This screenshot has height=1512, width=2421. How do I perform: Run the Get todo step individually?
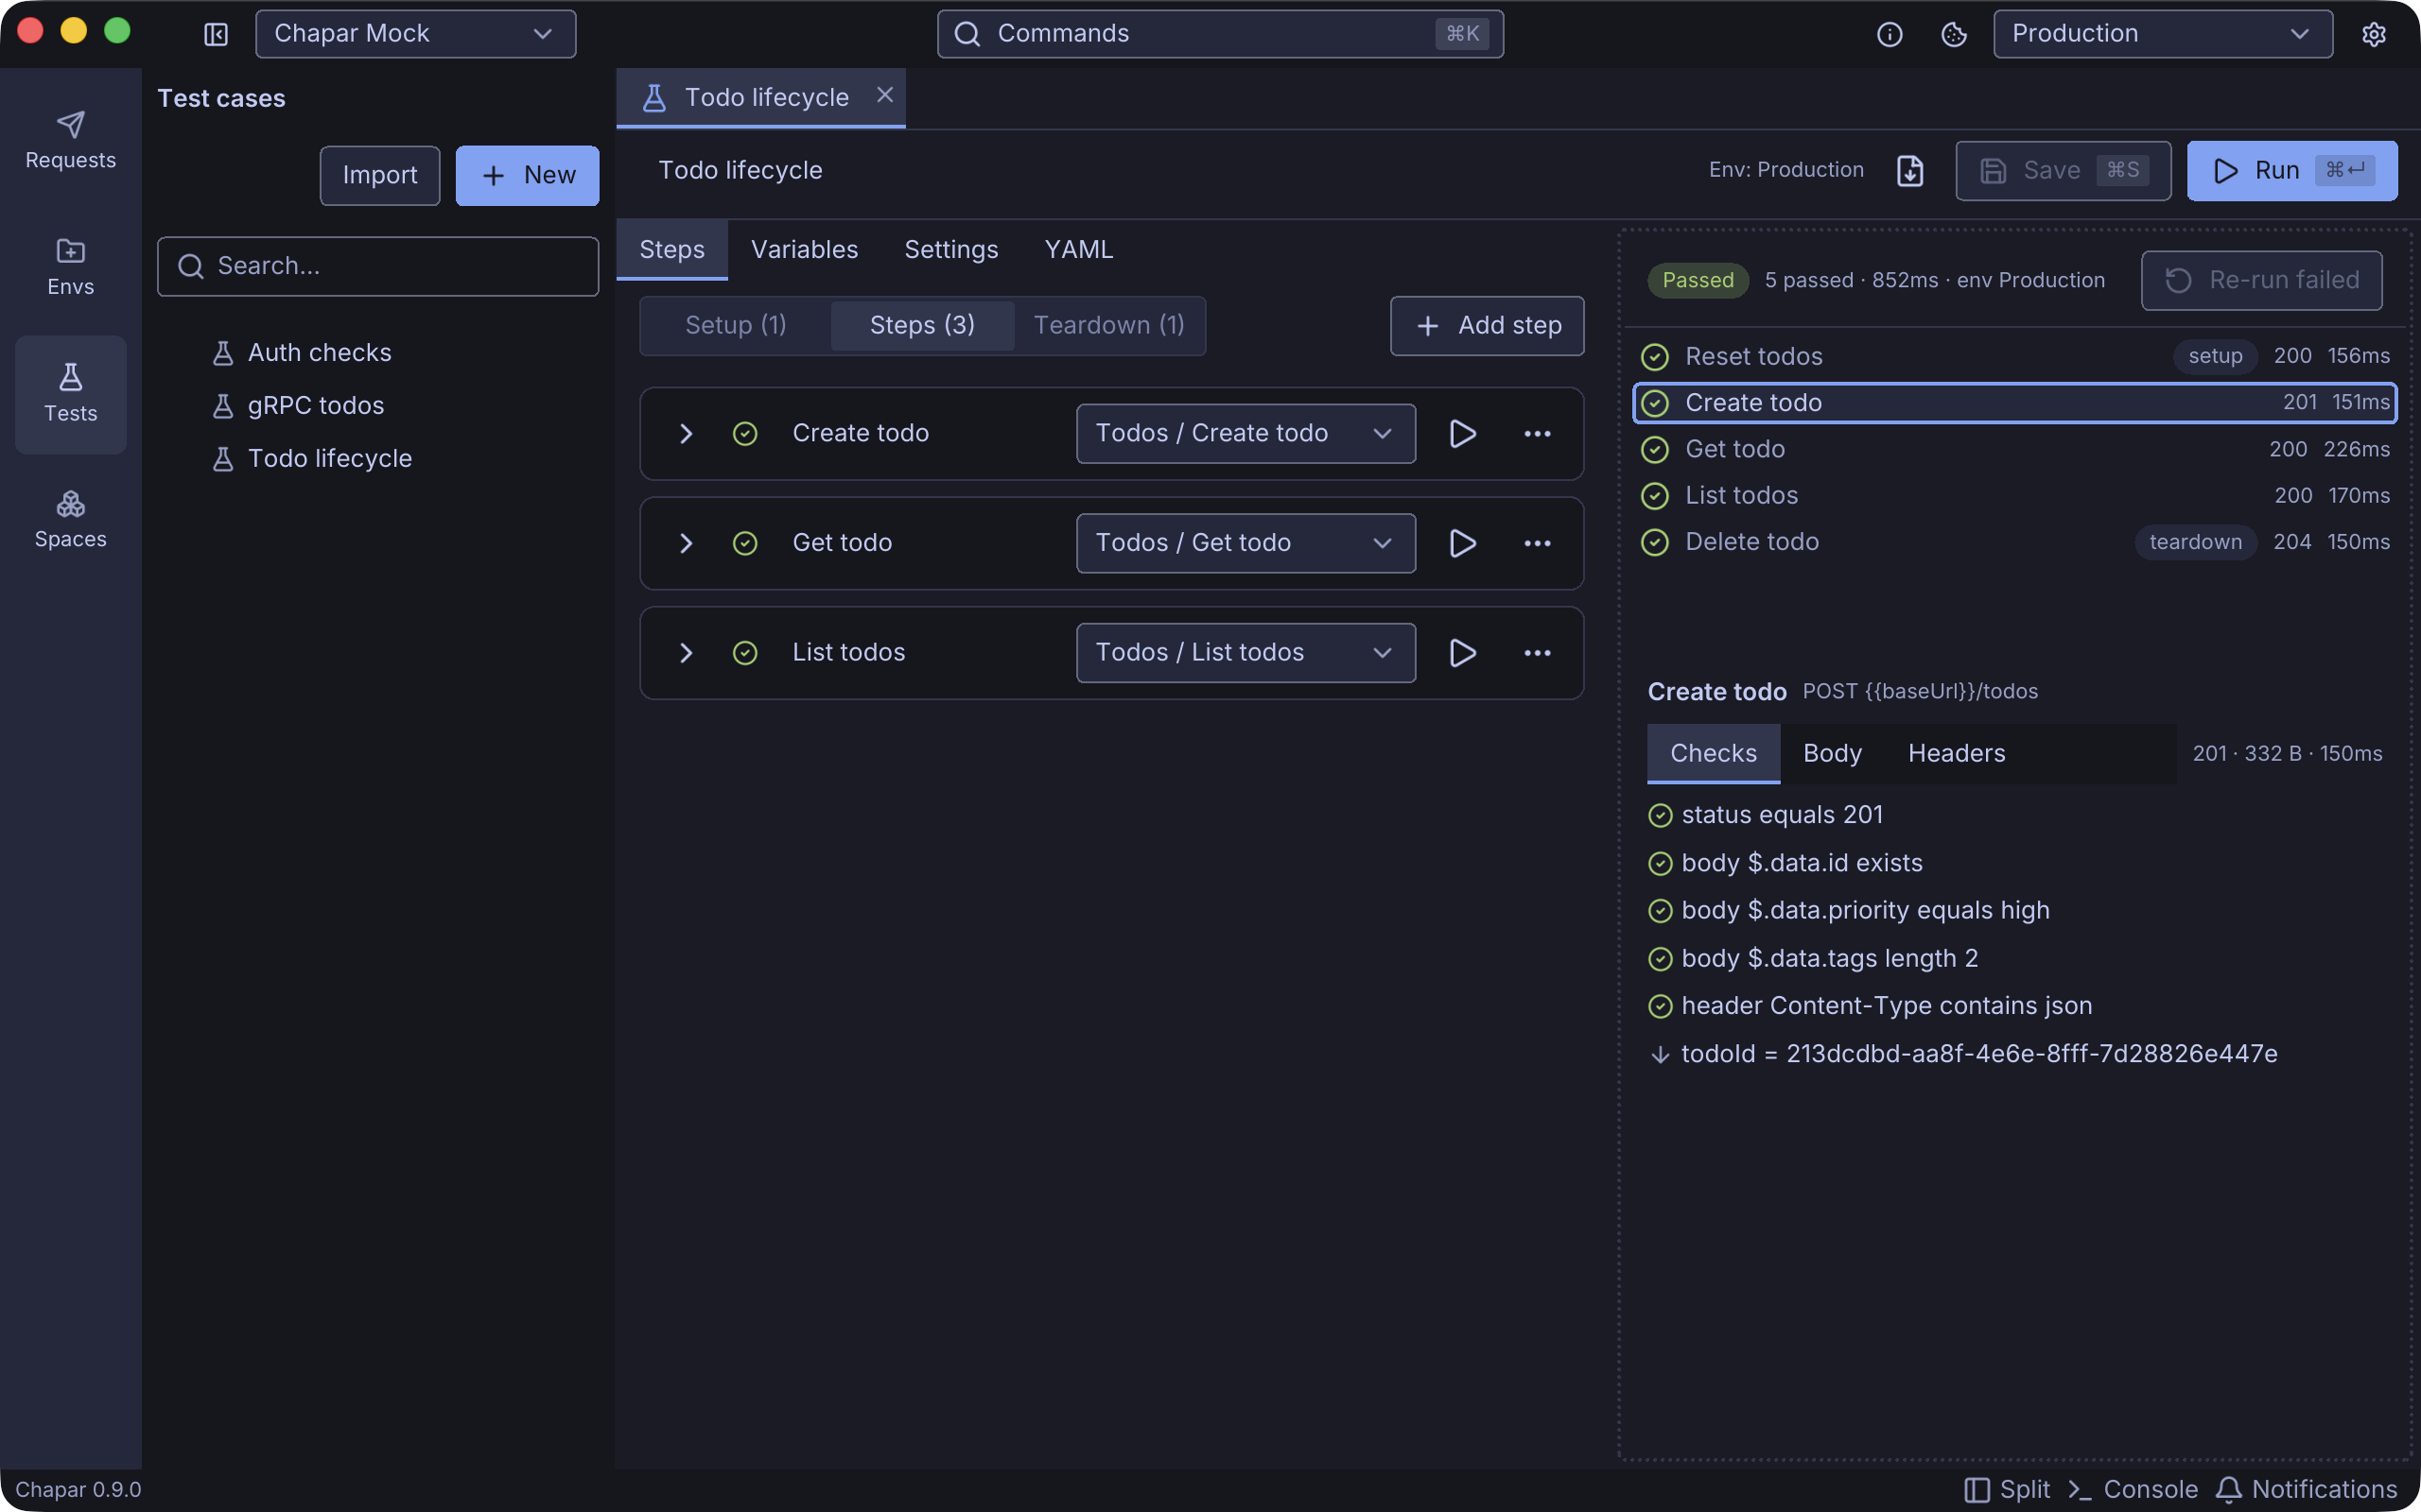(1463, 543)
